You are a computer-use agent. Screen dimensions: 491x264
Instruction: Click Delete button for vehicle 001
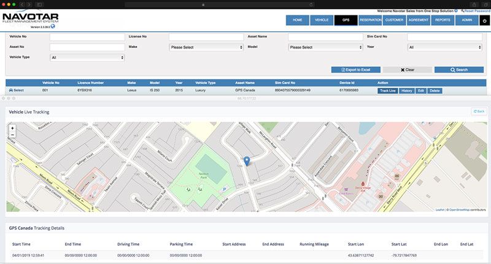pyautogui.click(x=435, y=91)
